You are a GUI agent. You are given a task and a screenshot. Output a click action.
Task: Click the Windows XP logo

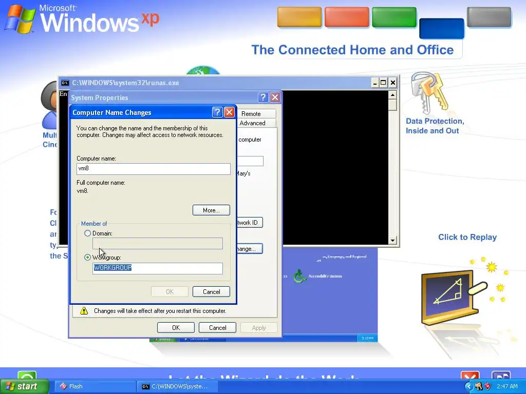tap(82, 18)
